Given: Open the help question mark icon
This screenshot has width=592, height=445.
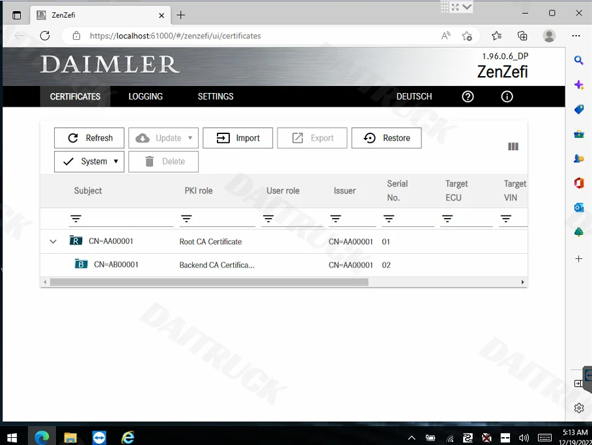Looking at the screenshot, I should click(468, 96).
